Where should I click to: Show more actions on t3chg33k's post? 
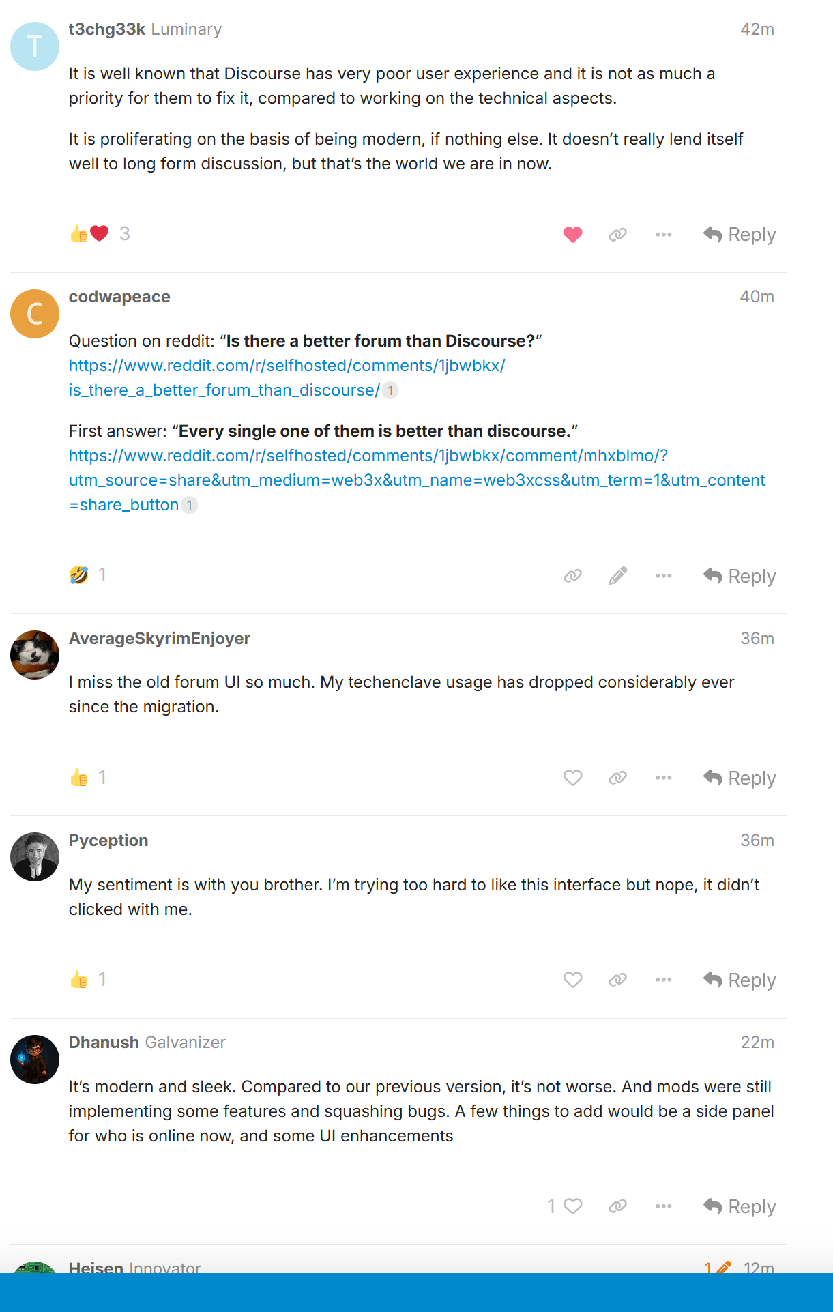click(663, 235)
